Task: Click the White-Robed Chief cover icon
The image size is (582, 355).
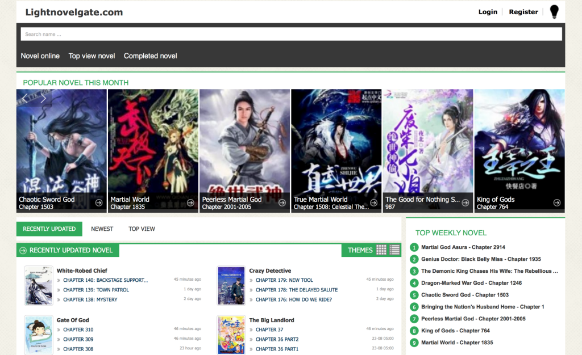Action: [x=39, y=286]
